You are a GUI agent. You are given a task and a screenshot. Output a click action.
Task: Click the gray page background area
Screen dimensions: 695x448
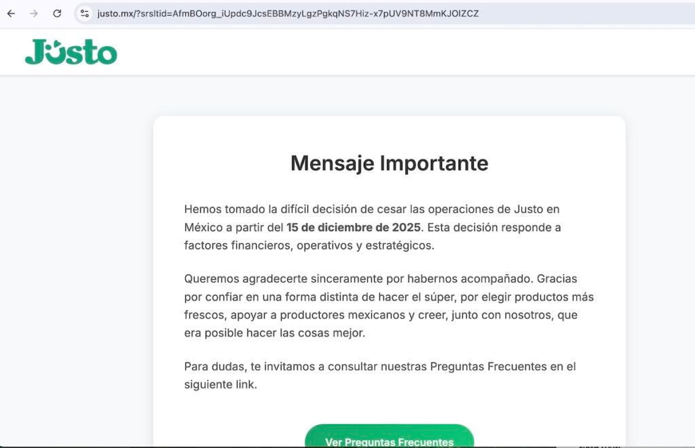point(75,271)
